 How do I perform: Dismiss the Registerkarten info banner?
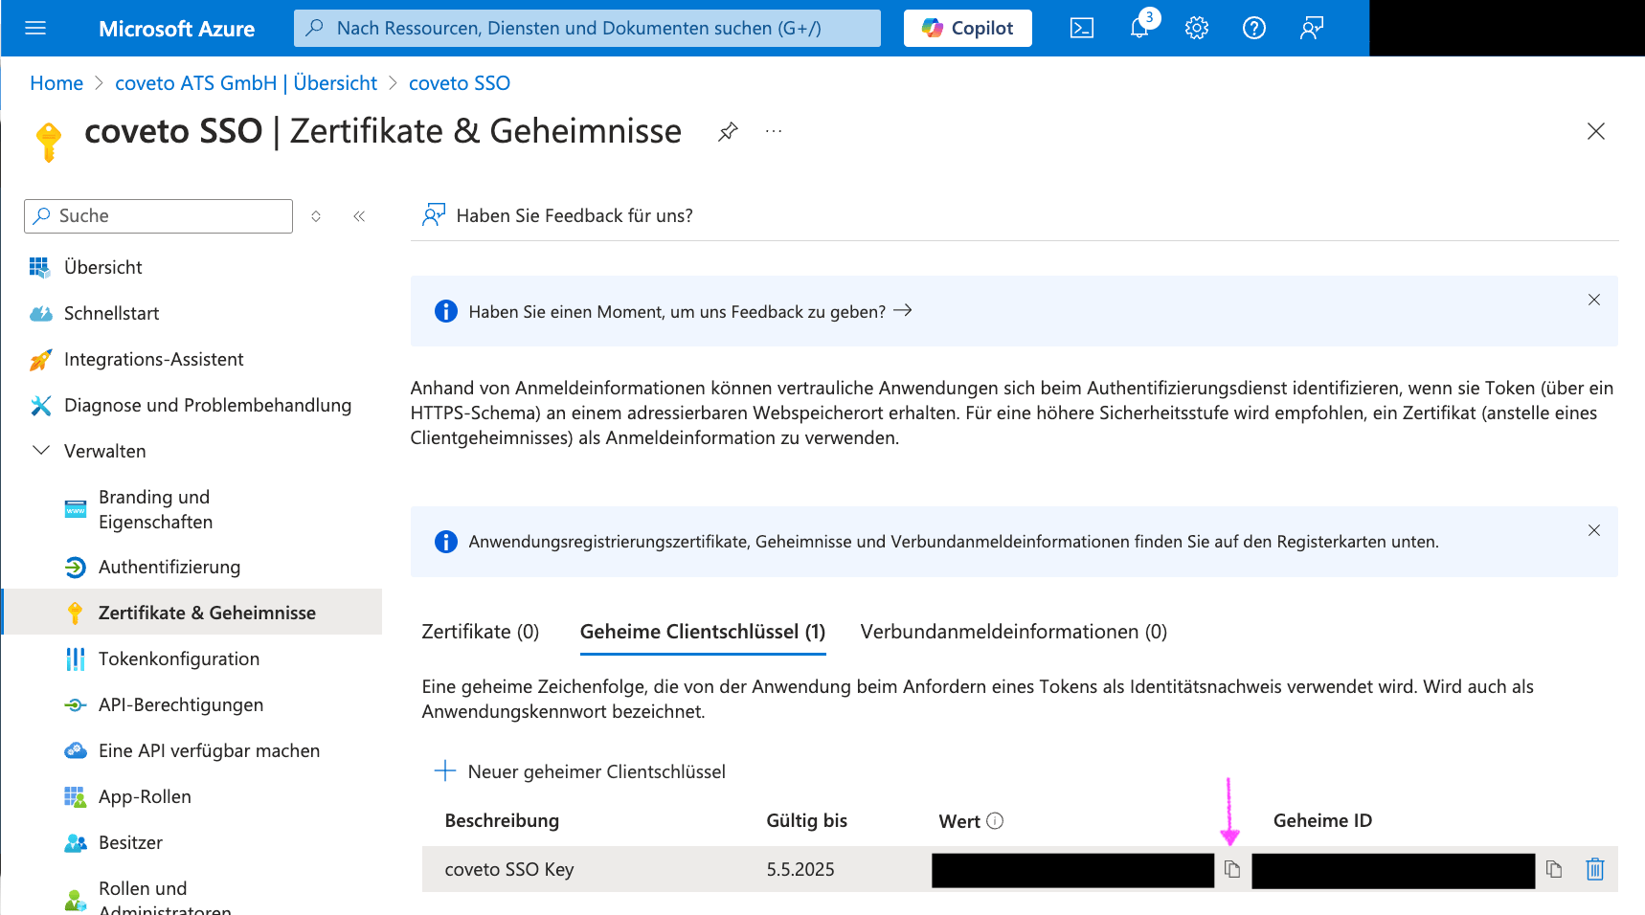coord(1594,530)
